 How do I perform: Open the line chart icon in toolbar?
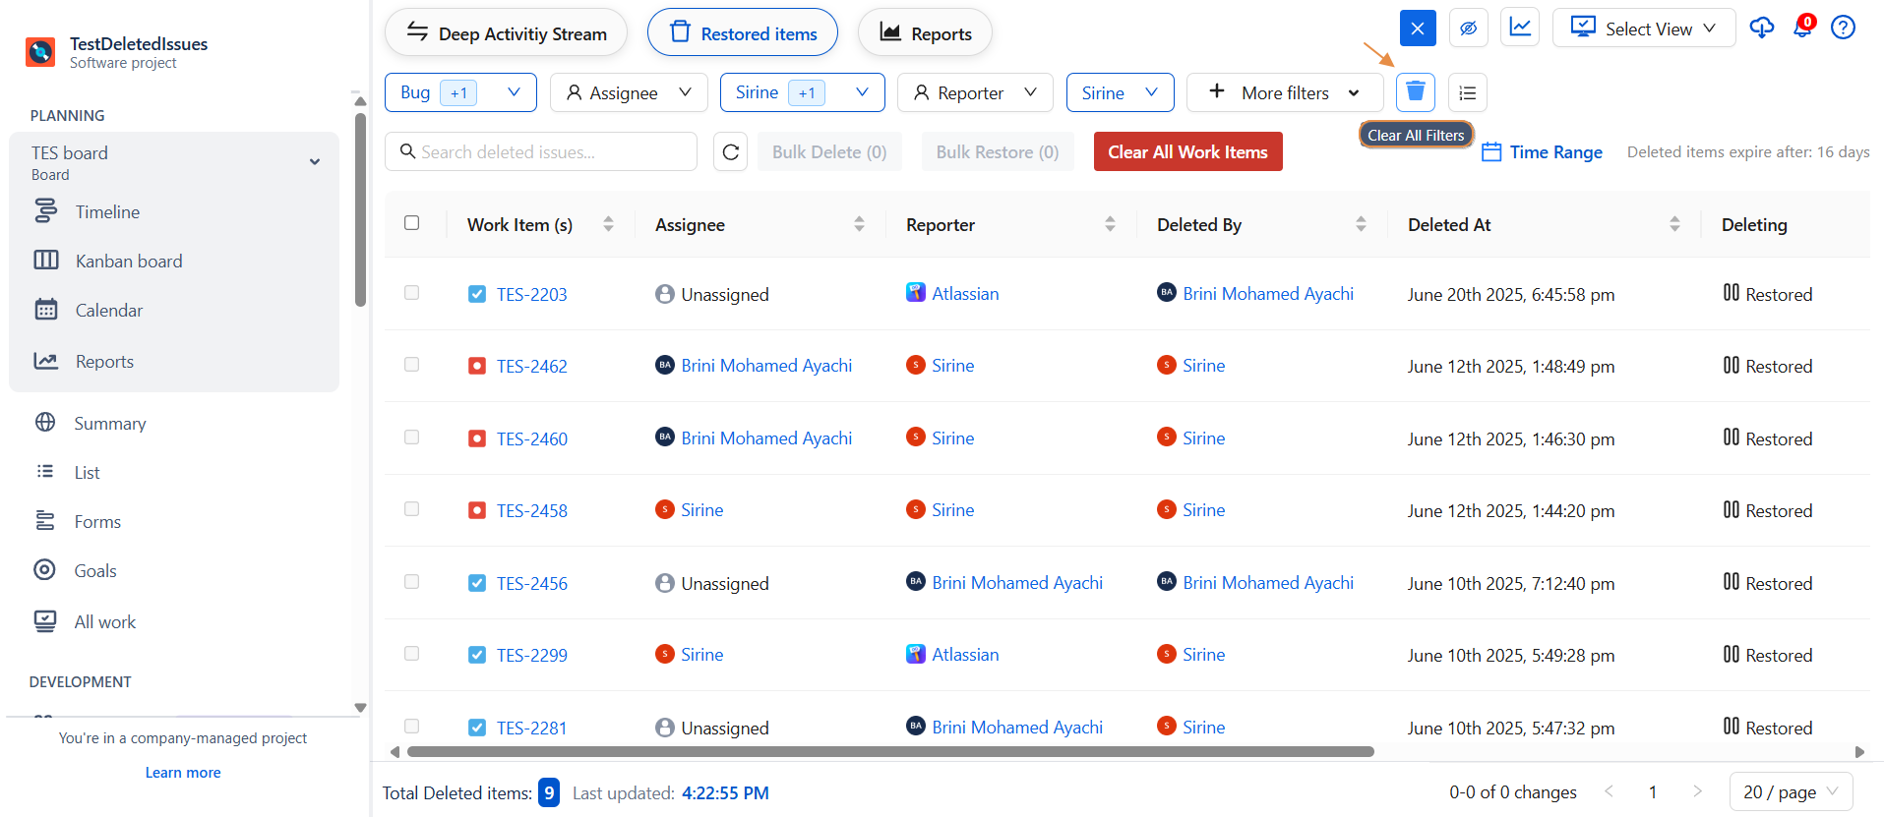[1520, 28]
